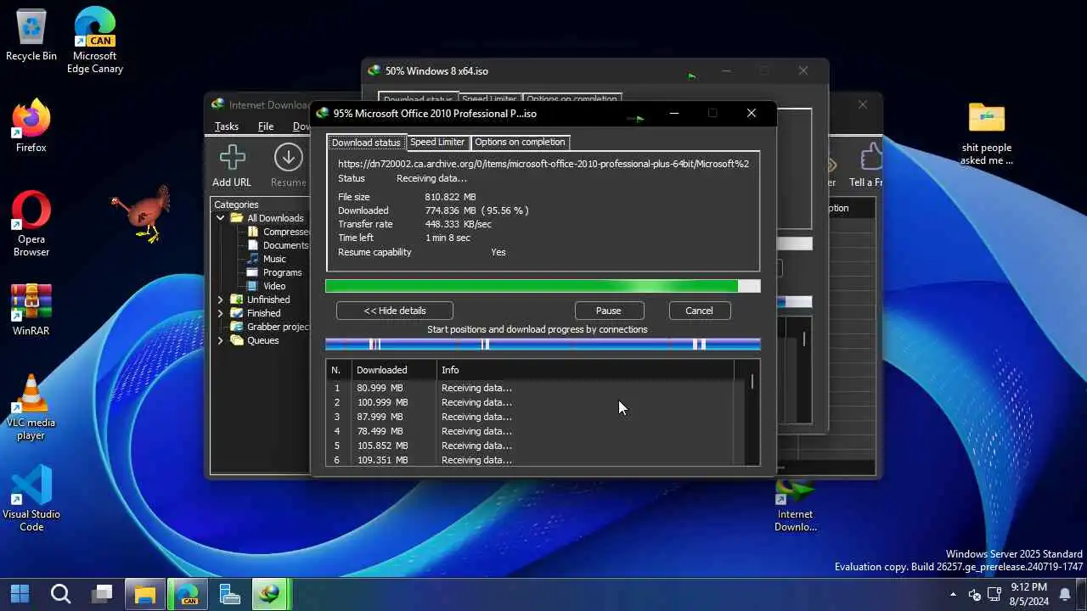Click the Music category icon in tree
Viewport: 1087px width, 611px height.
[x=253, y=259]
